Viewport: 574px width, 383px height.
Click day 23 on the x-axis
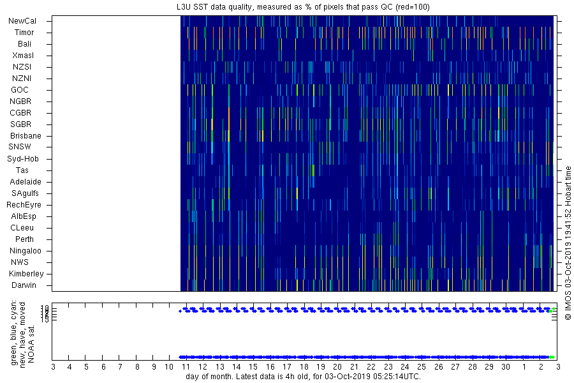[x=388, y=367]
